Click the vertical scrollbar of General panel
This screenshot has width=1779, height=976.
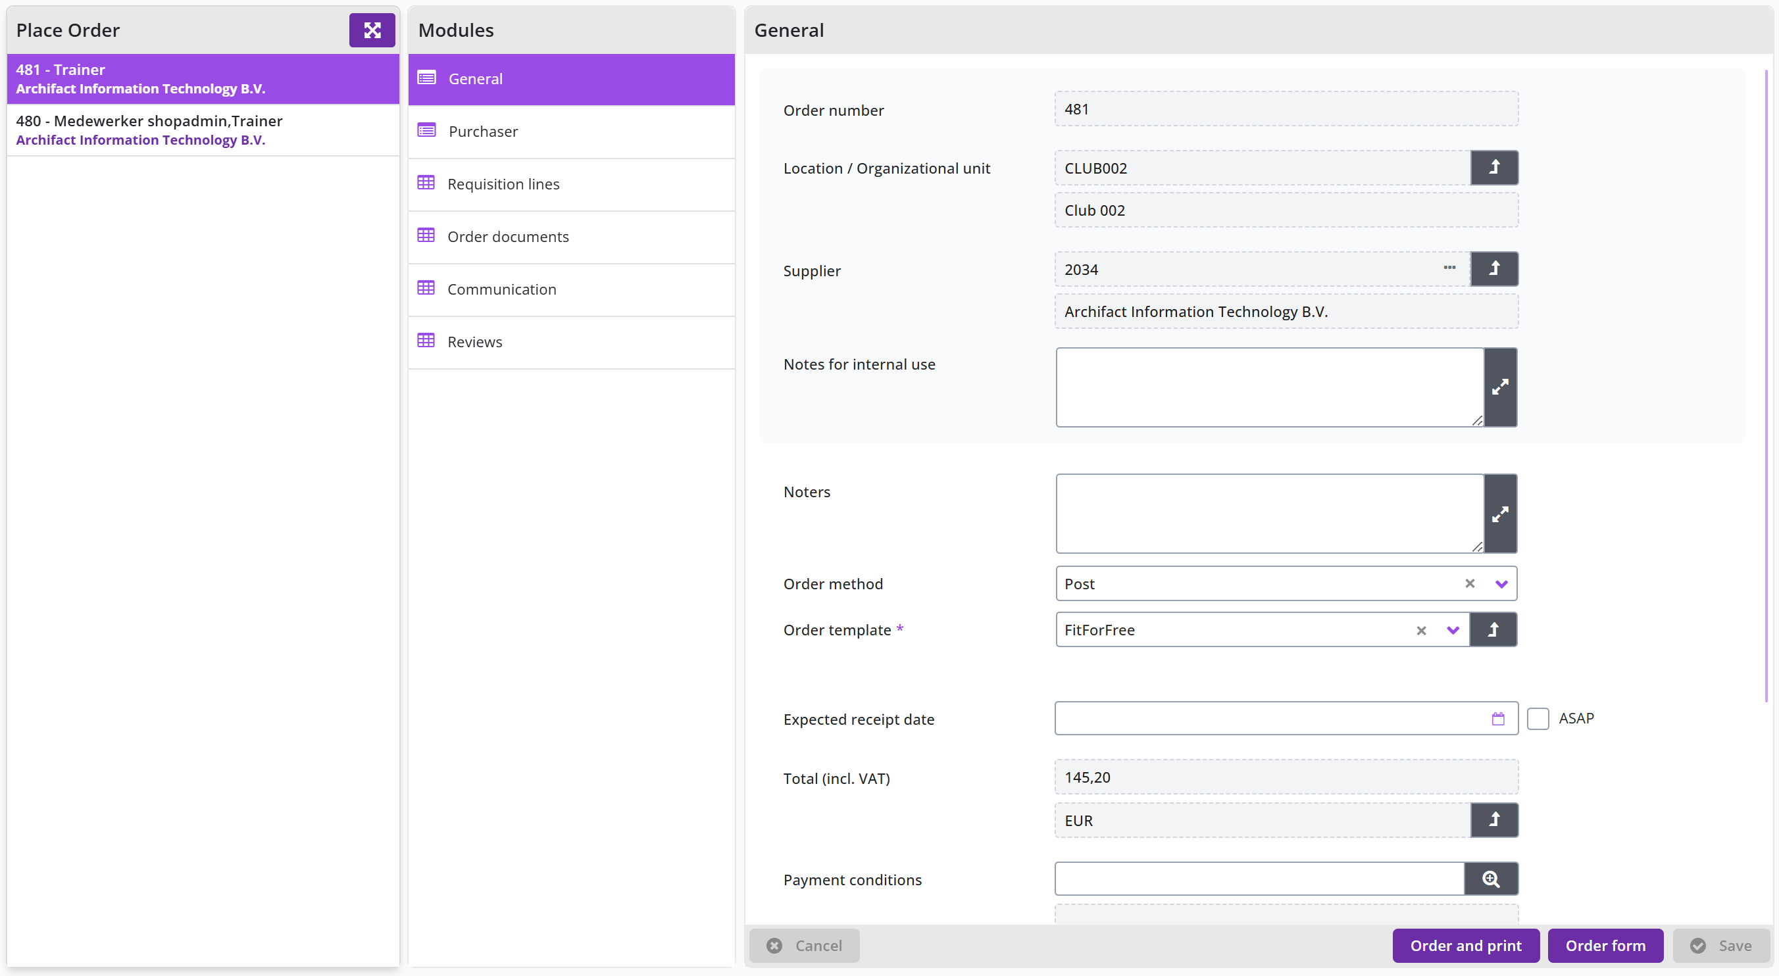(1766, 387)
